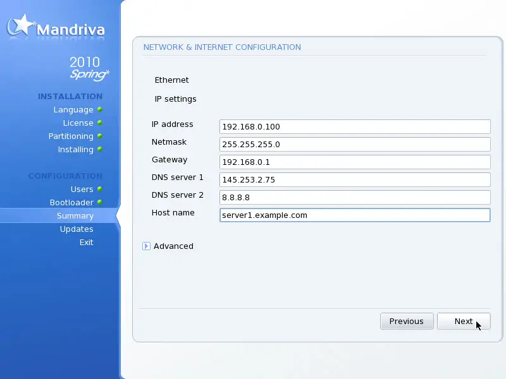Click the CONFIGURATION section heading
This screenshot has width=506, height=379.
click(65, 176)
